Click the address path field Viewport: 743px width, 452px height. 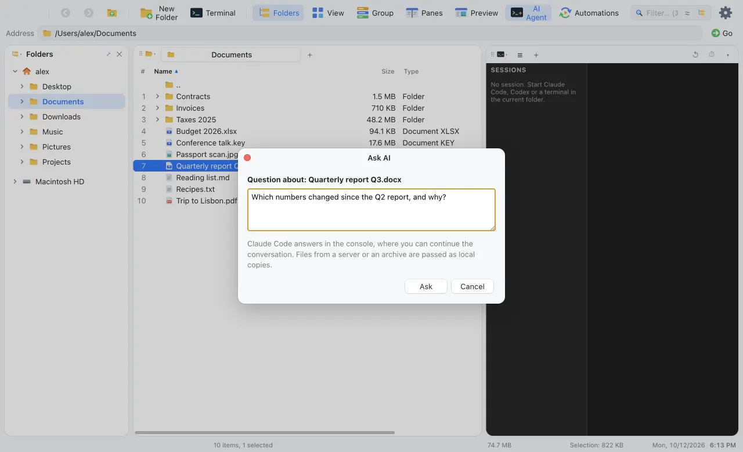click(x=370, y=33)
